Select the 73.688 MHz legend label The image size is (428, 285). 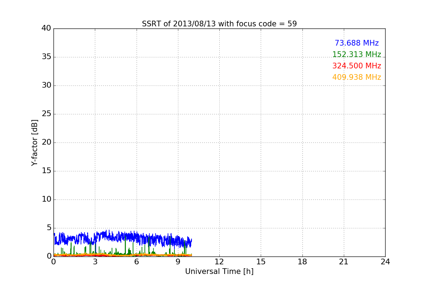pos(357,43)
